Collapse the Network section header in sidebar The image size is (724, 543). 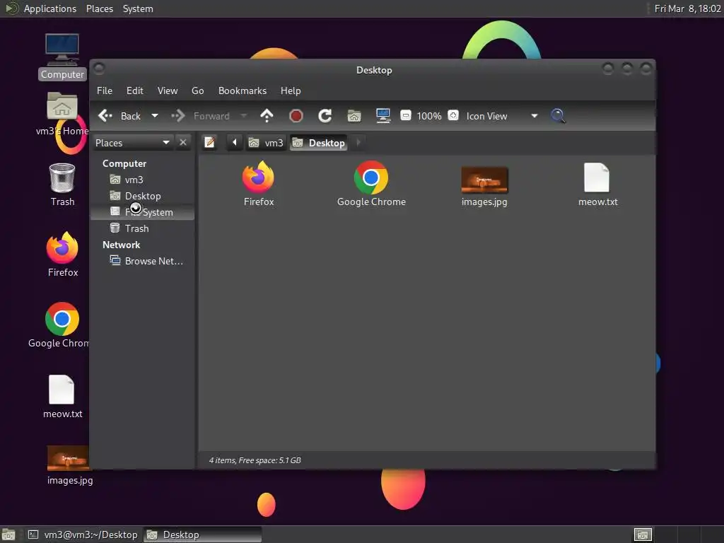pyautogui.click(x=121, y=245)
